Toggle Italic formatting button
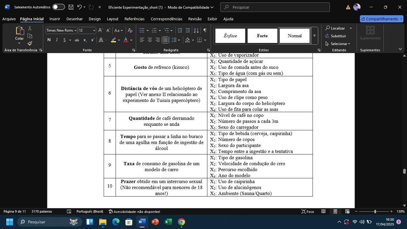This screenshot has height=229, width=407. (x=57, y=40)
